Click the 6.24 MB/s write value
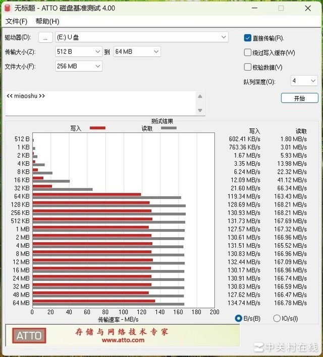Screen dimensions: 323x357 [247, 172]
